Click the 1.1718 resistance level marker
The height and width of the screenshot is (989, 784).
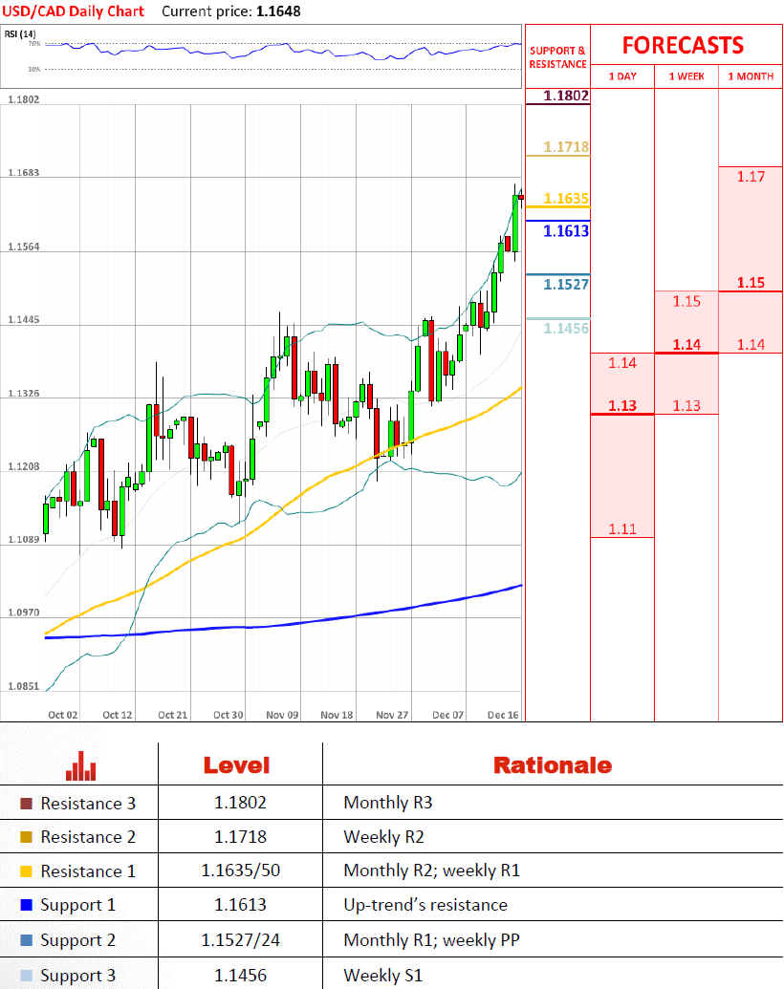566,147
